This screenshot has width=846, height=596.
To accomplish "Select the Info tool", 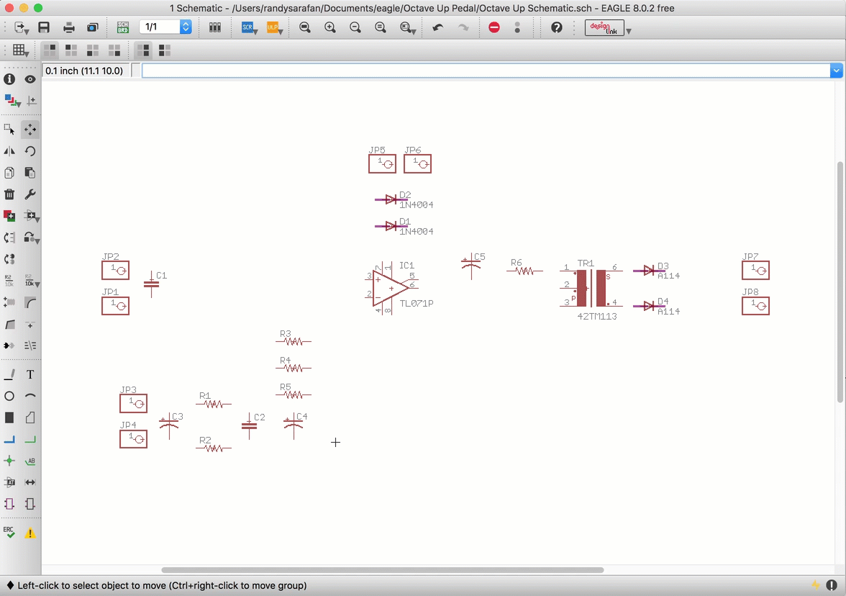I will pos(9,79).
